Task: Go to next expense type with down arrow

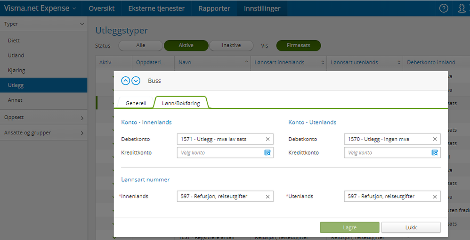Action: pyautogui.click(x=136, y=81)
